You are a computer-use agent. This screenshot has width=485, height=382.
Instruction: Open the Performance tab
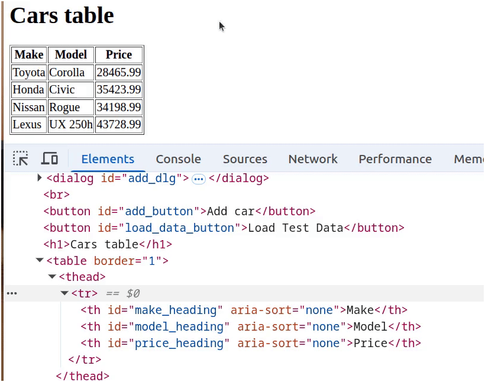pyautogui.click(x=395, y=159)
